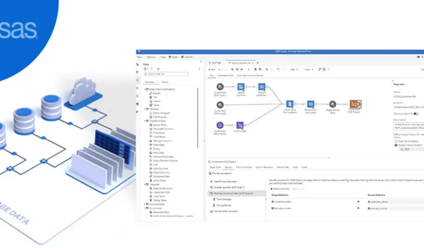Collapse the Data (Input and Output) tree group

tap(145, 89)
